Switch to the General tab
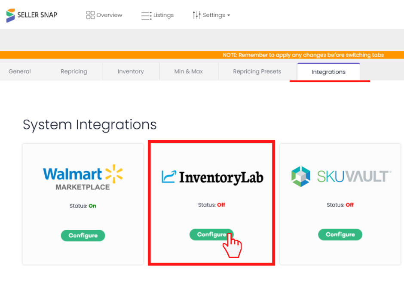 [x=19, y=71]
